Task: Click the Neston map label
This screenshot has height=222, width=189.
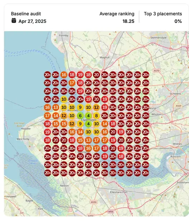Action: (x=64, y=185)
